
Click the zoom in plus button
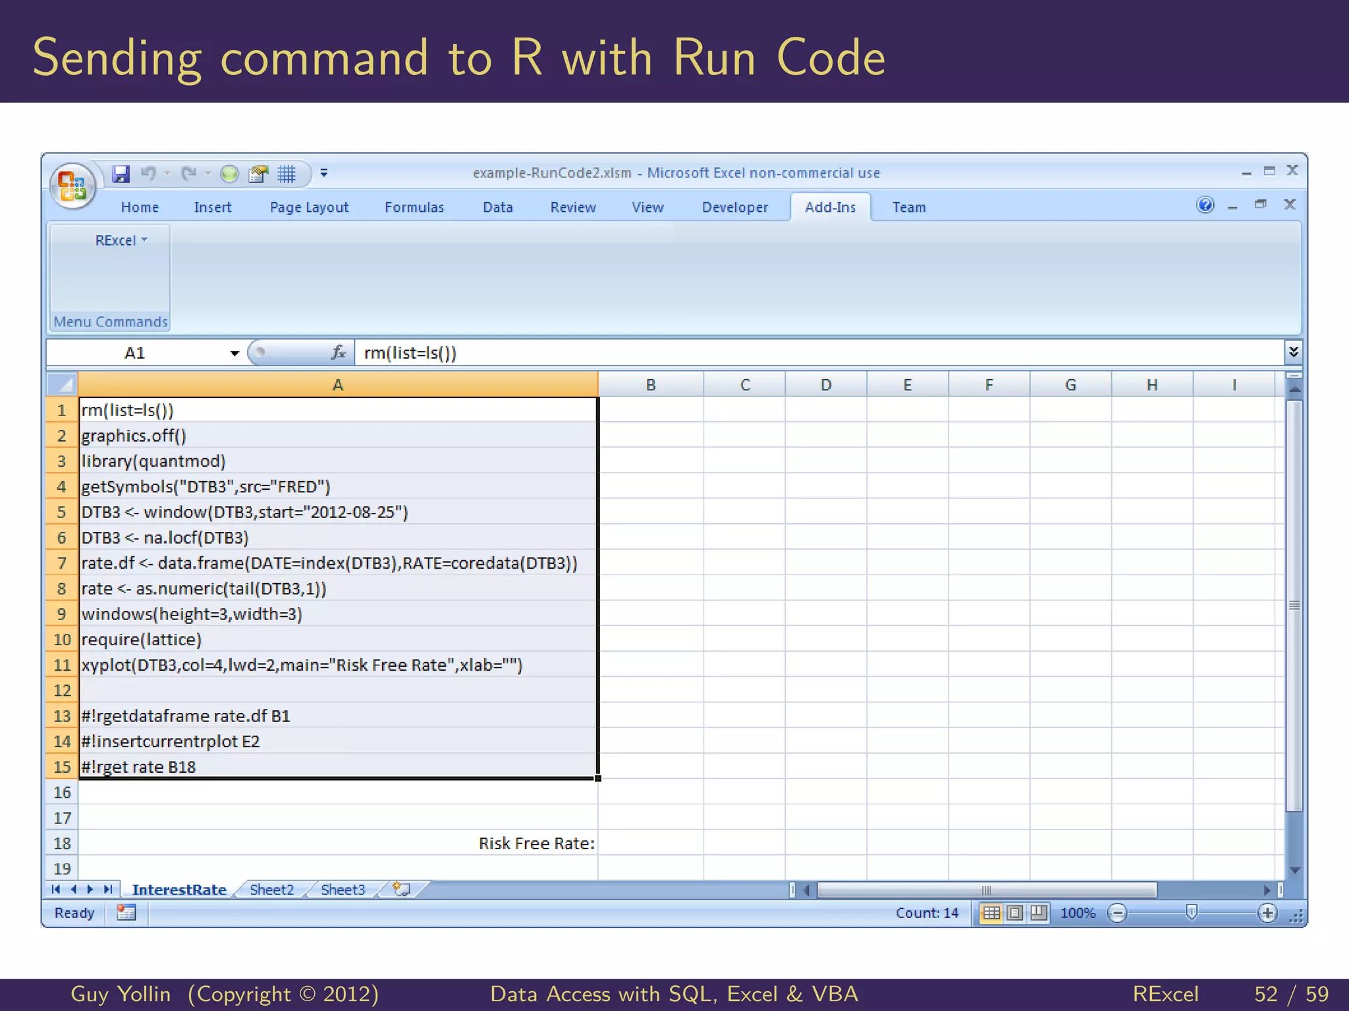tap(1267, 913)
